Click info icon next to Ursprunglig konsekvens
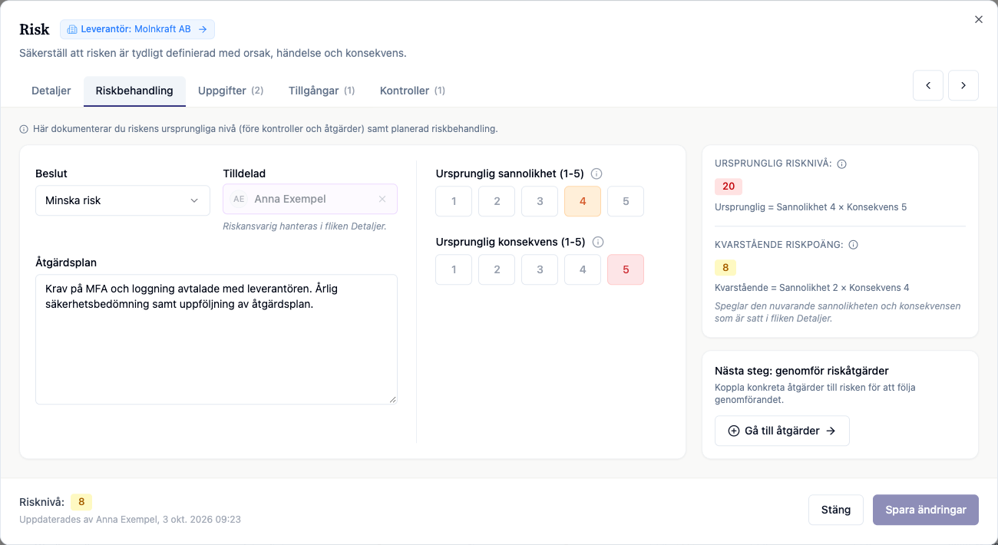This screenshot has height=545, width=998. pyautogui.click(x=598, y=242)
